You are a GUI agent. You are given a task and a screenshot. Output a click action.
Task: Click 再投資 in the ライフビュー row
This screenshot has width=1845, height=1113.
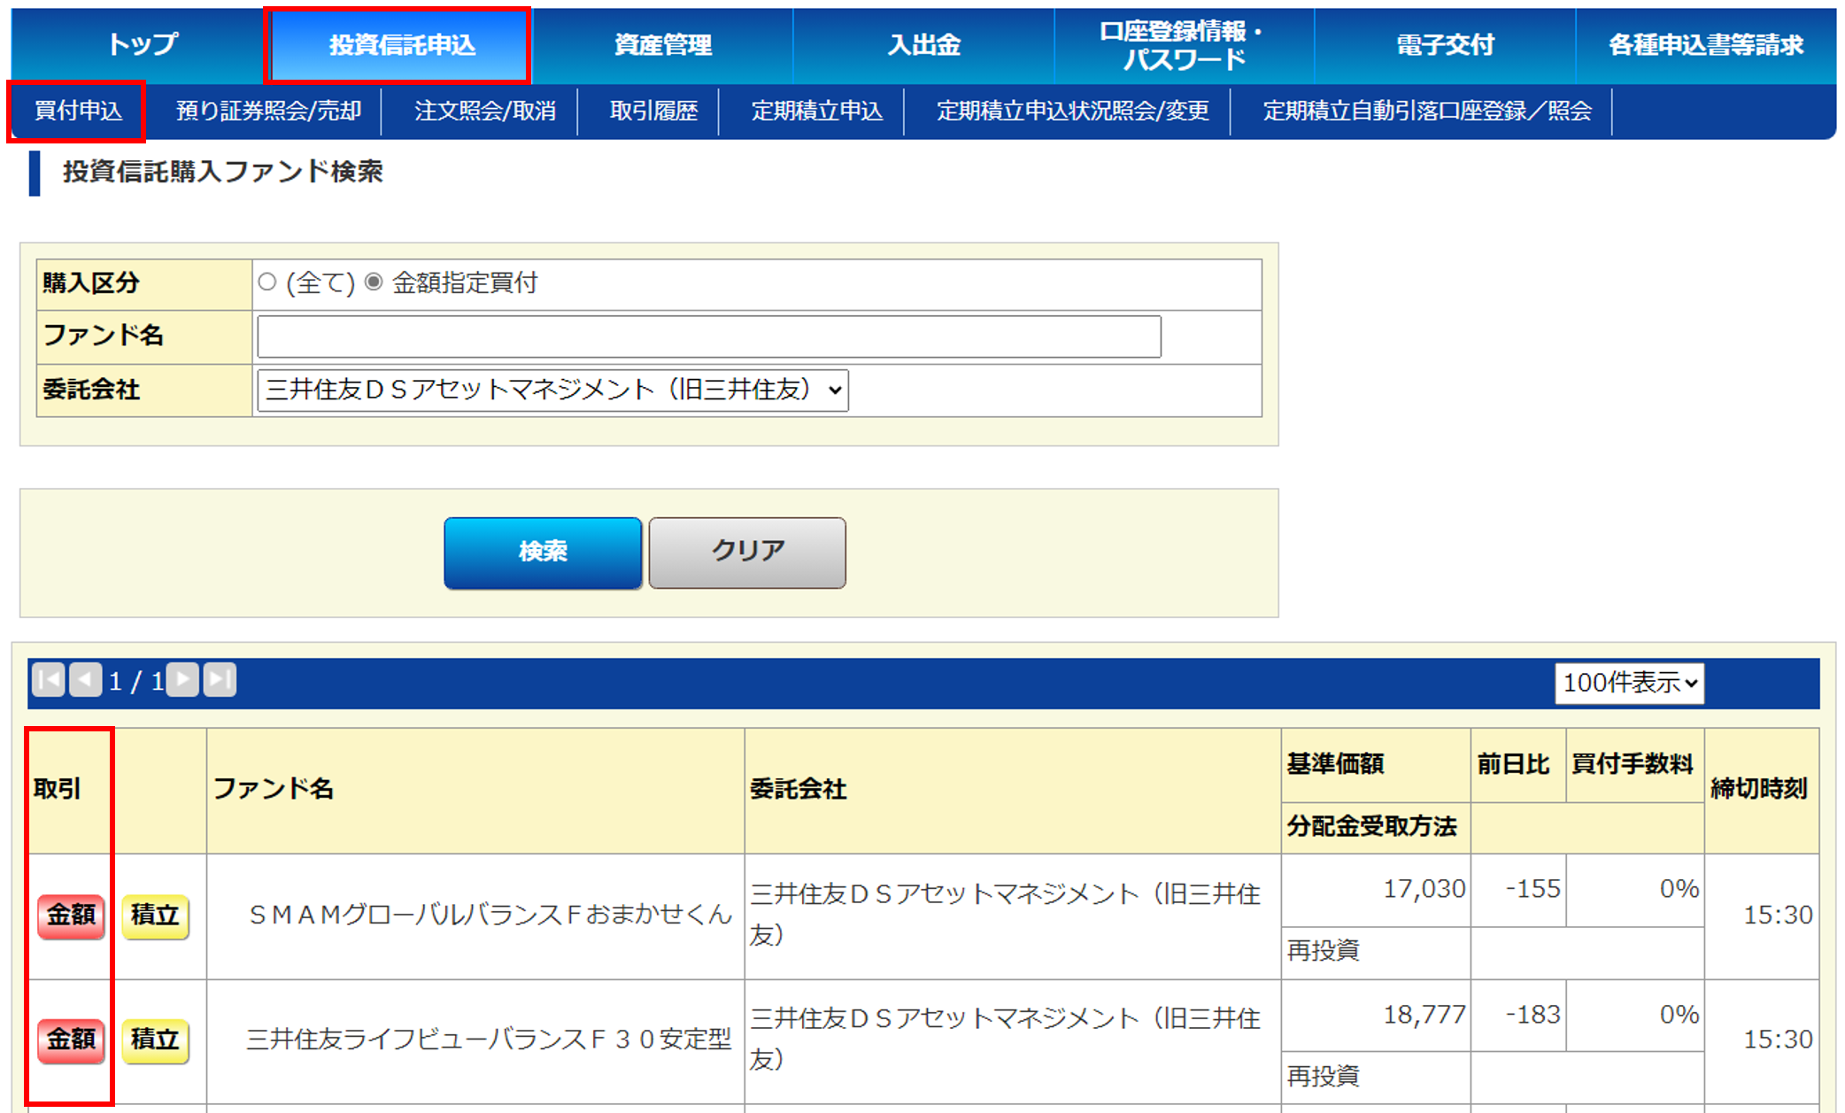(1323, 1077)
